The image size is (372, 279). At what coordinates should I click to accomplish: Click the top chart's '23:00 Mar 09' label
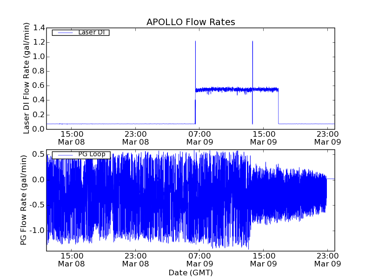[x=328, y=138]
